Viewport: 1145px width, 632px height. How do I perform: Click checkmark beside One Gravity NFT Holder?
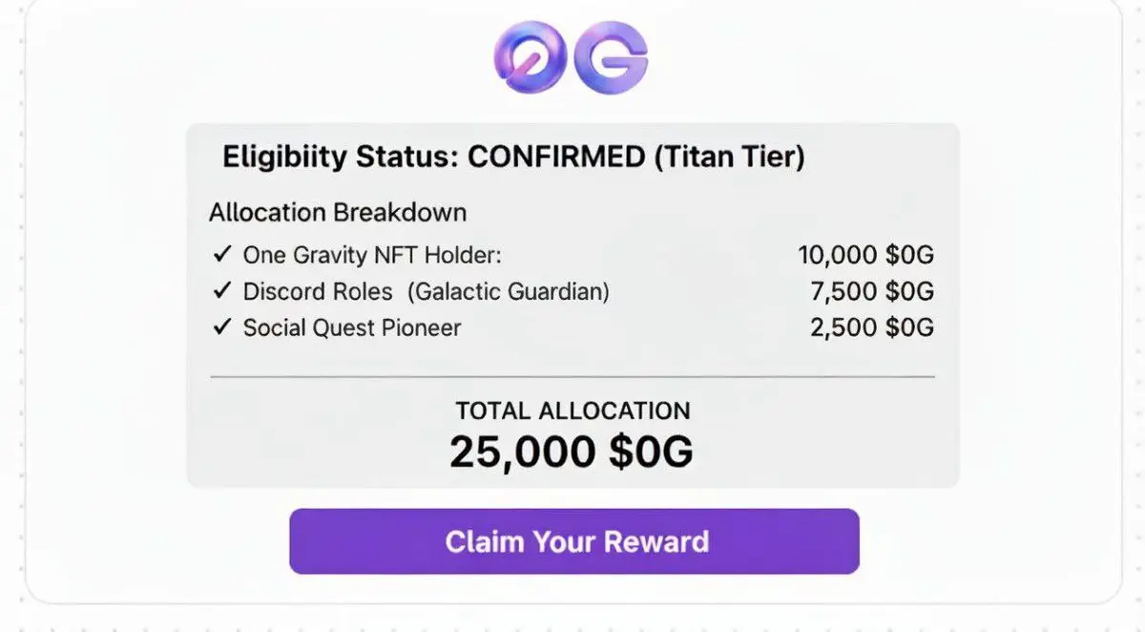click(222, 255)
